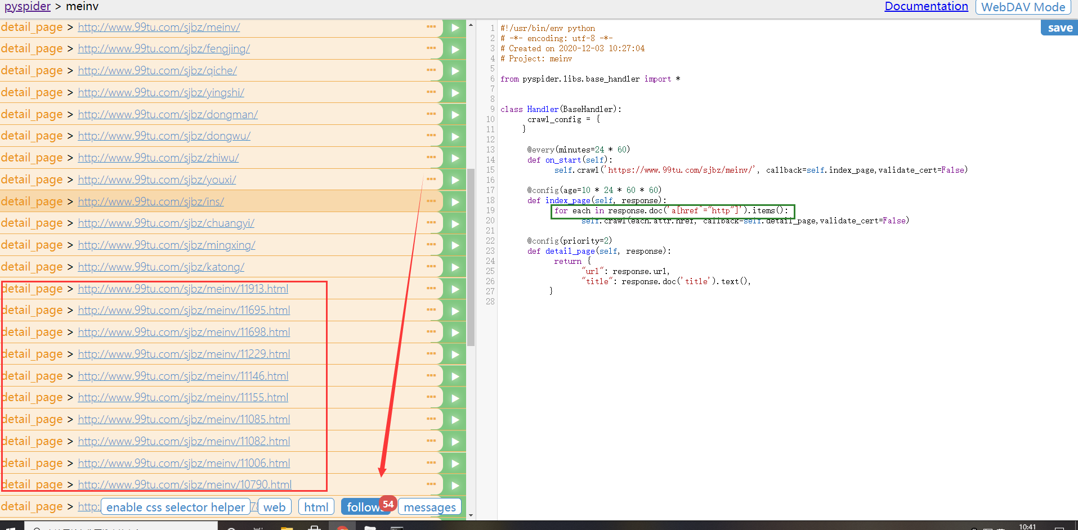The width and height of the screenshot is (1078, 530).
Task: Run the ins/ detail_page task
Action: pos(455,202)
